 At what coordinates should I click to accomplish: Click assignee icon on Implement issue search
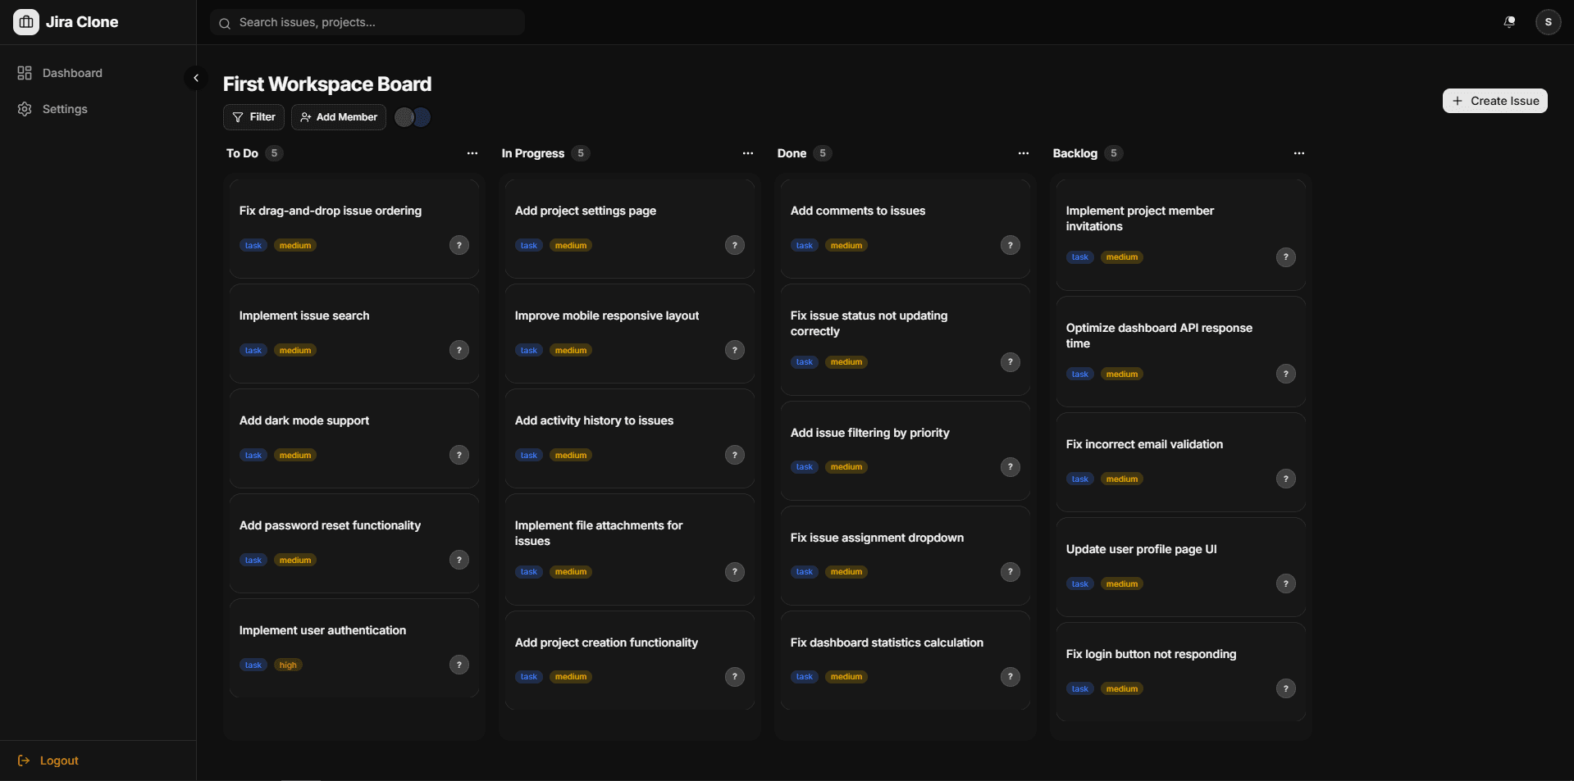tap(459, 350)
